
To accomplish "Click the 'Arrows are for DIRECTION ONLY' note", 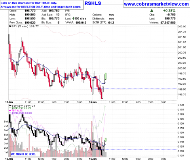I will click(x=41, y=7).
